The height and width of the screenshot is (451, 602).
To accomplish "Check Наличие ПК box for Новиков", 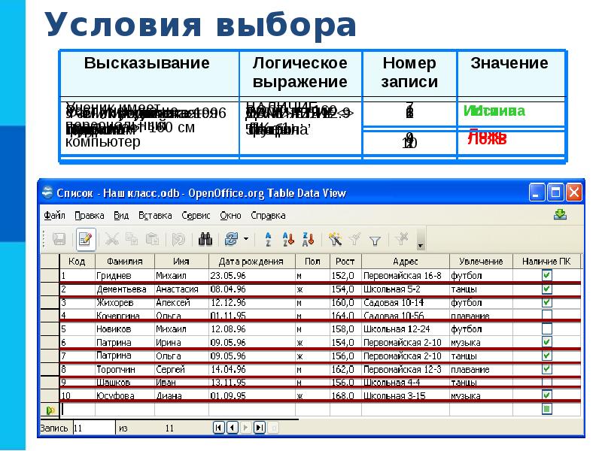I will coord(547,328).
